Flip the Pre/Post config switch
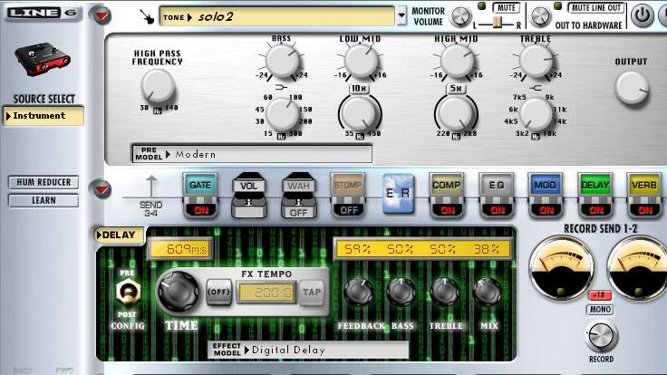 click(x=127, y=292)
